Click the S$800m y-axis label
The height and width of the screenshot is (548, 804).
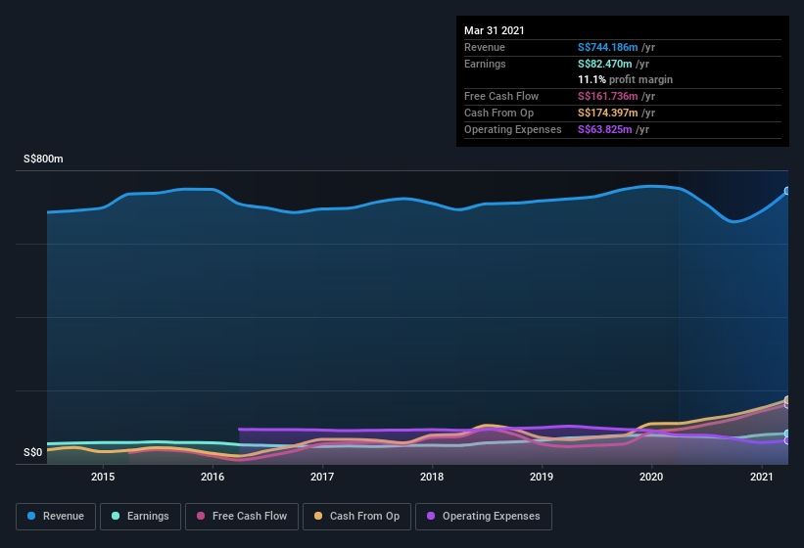43,159
